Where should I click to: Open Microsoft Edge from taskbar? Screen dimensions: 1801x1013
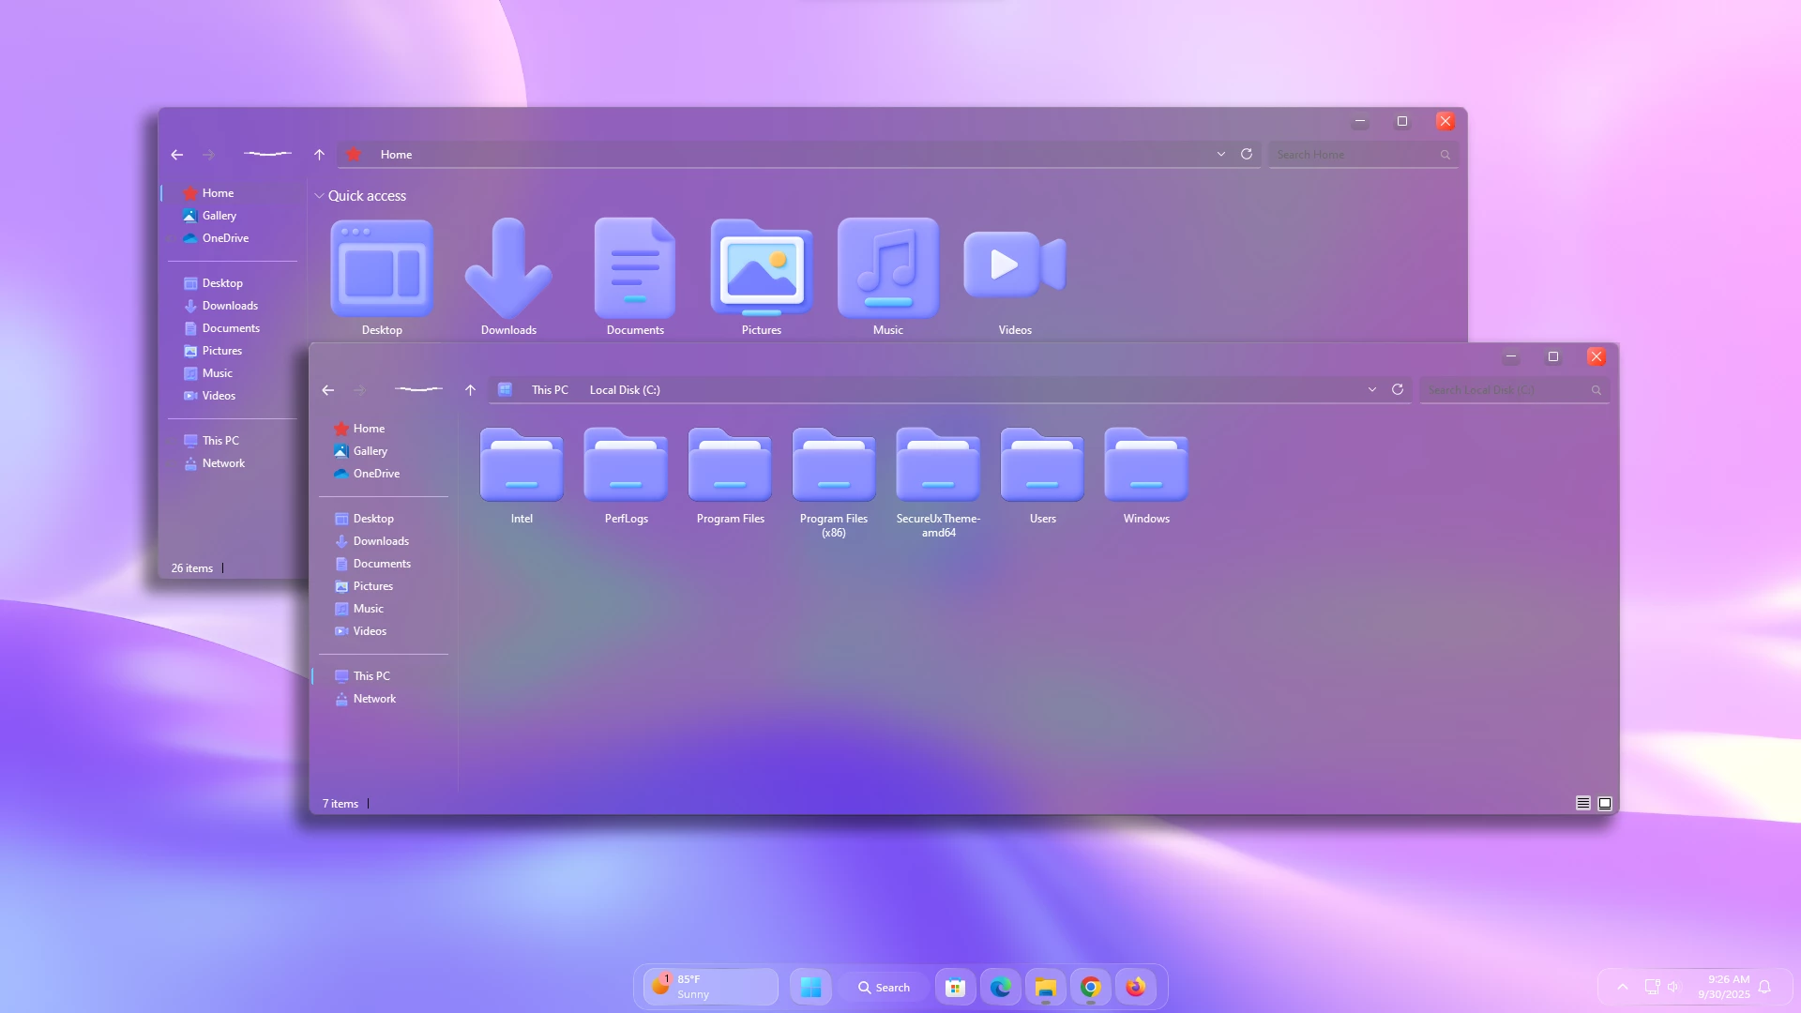pos(1000,987)
